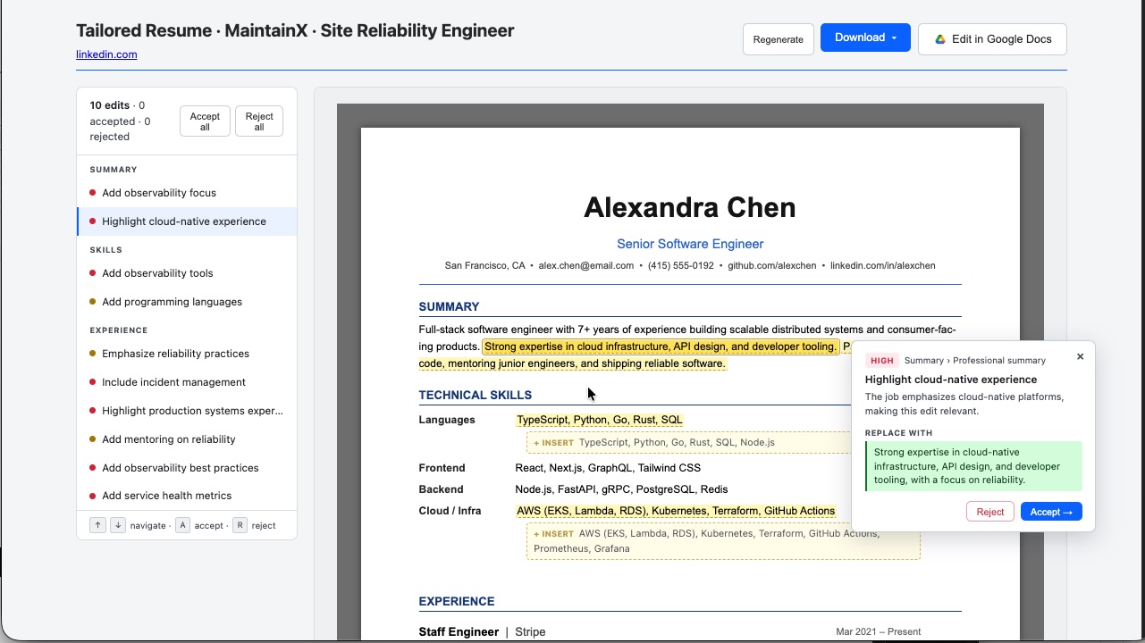This screenshot has width=1145, height=643.
Task: Click highlighted 'TypeScript, Python, Go, Rust, SQL'
Action: 600,420
